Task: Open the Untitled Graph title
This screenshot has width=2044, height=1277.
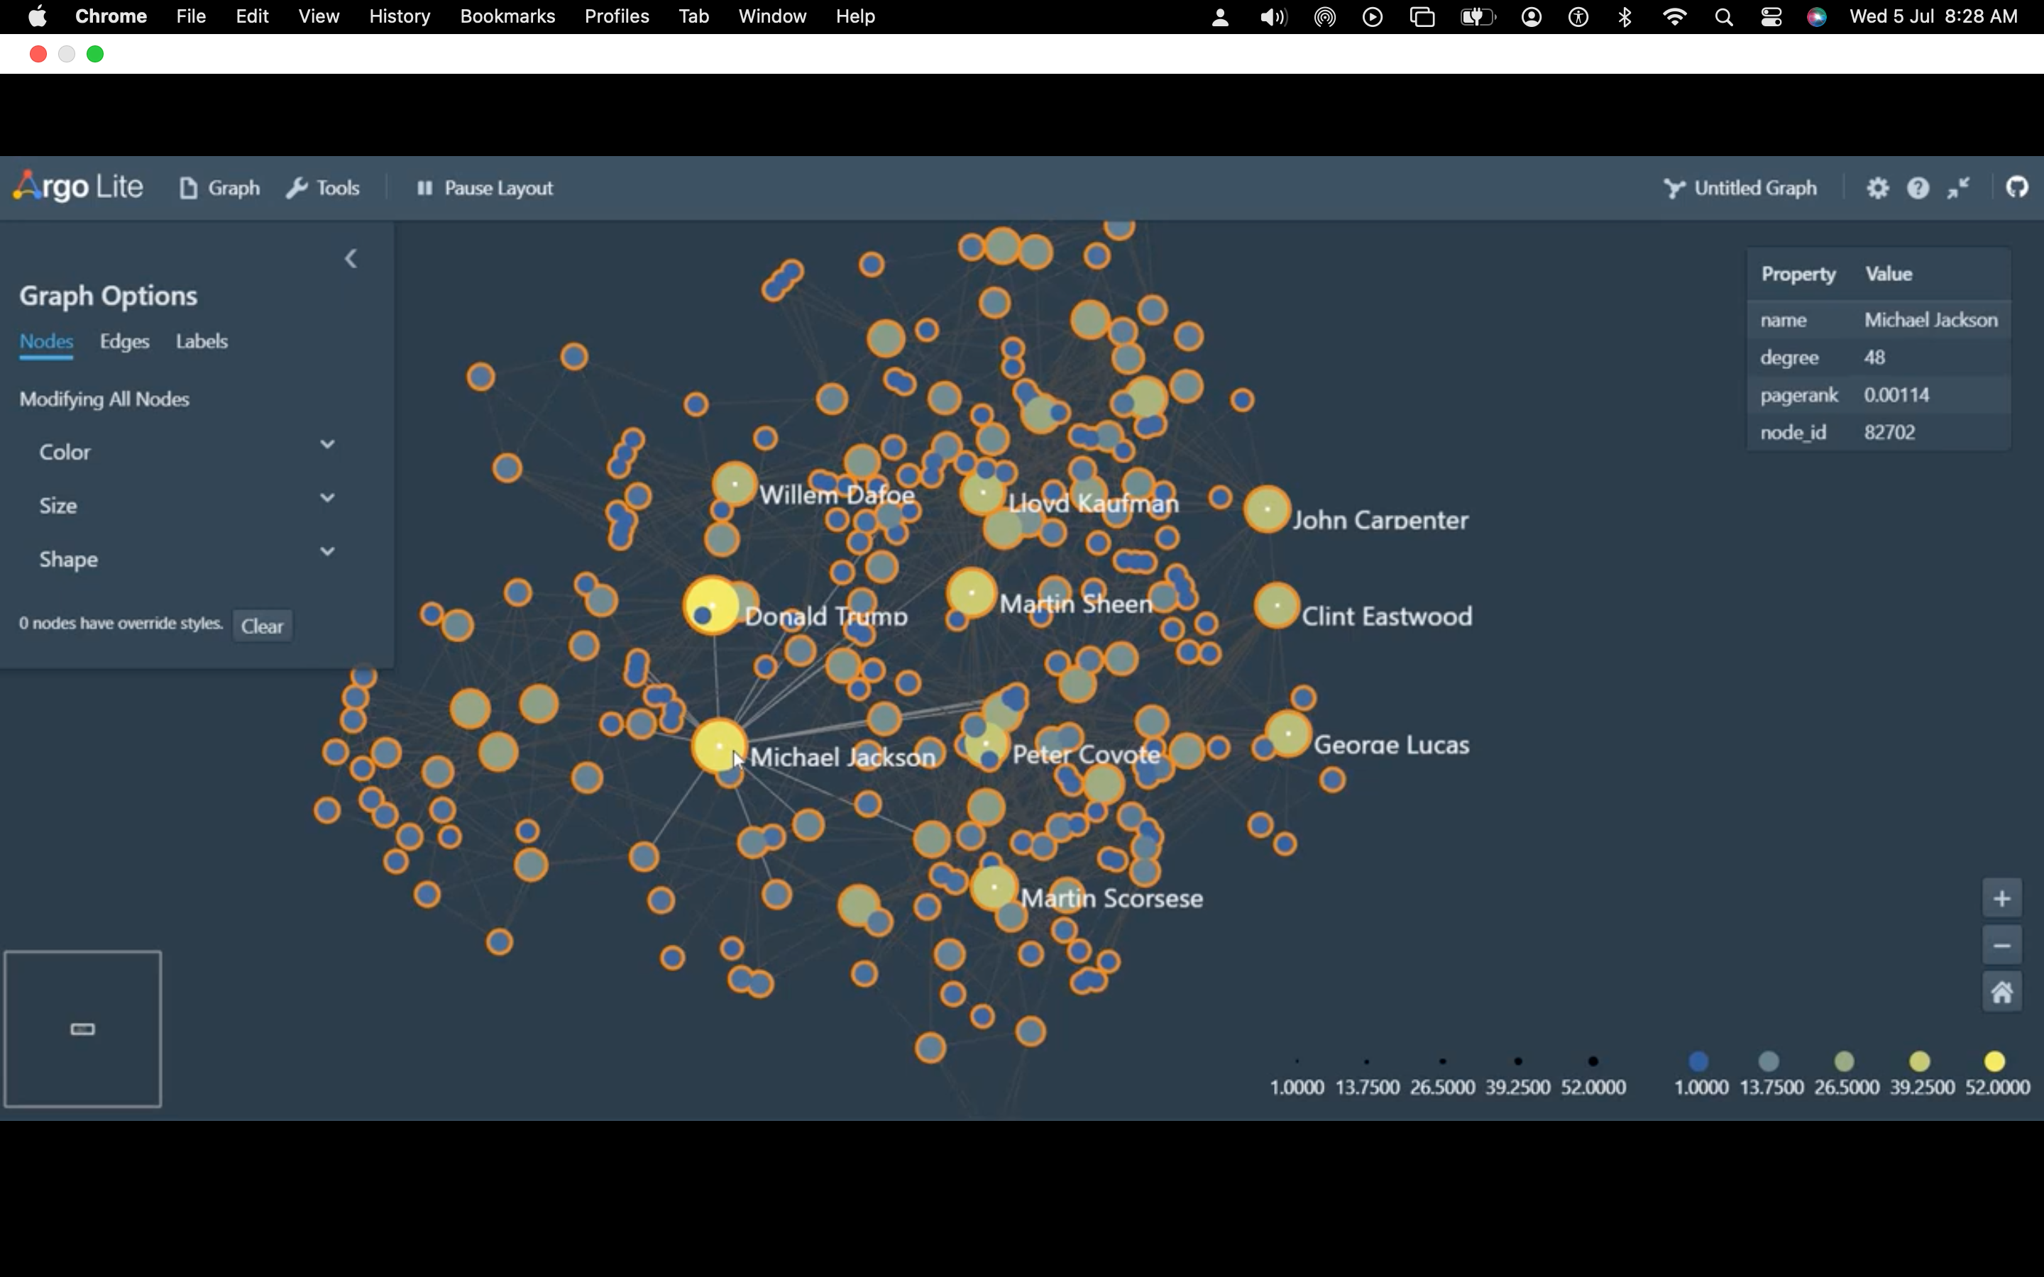Action: [x=1741, y=188]
